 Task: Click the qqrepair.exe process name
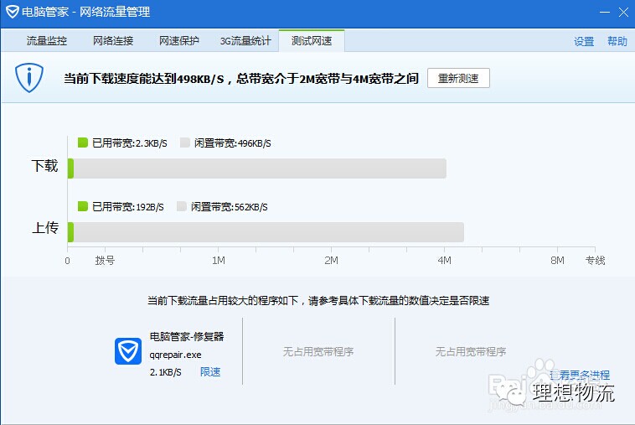point(175,355)
